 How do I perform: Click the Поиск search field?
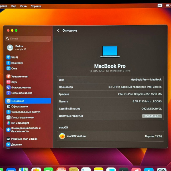[x=28, y=38]
